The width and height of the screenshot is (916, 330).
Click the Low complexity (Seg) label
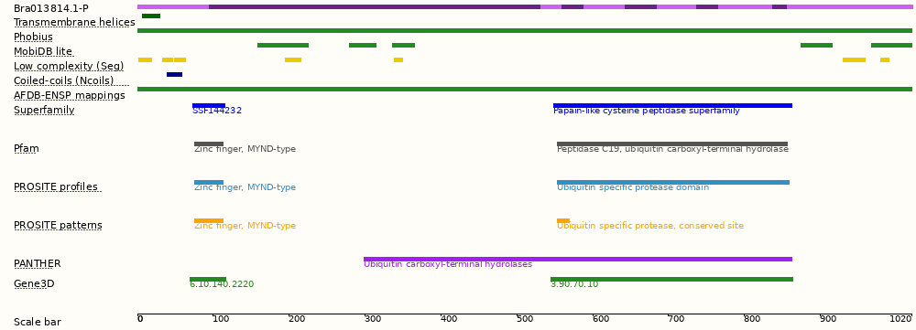[x=69, y=66]
